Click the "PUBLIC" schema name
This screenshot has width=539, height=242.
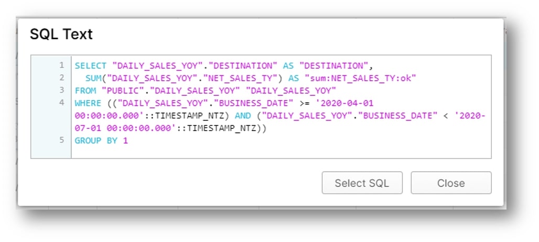tap(125, 91)
